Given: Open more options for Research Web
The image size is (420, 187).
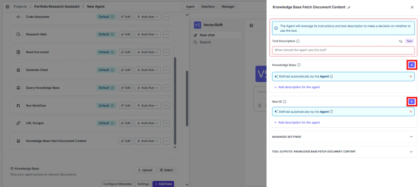Looking at the screenshot, I should pyautogui.click(x=166, y=34).
